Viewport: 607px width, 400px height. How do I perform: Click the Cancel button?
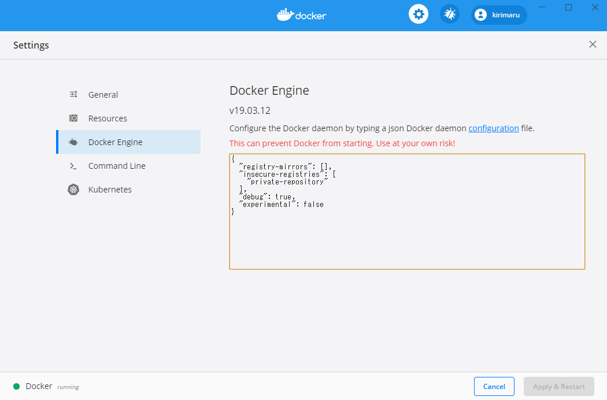click(494, 387)
